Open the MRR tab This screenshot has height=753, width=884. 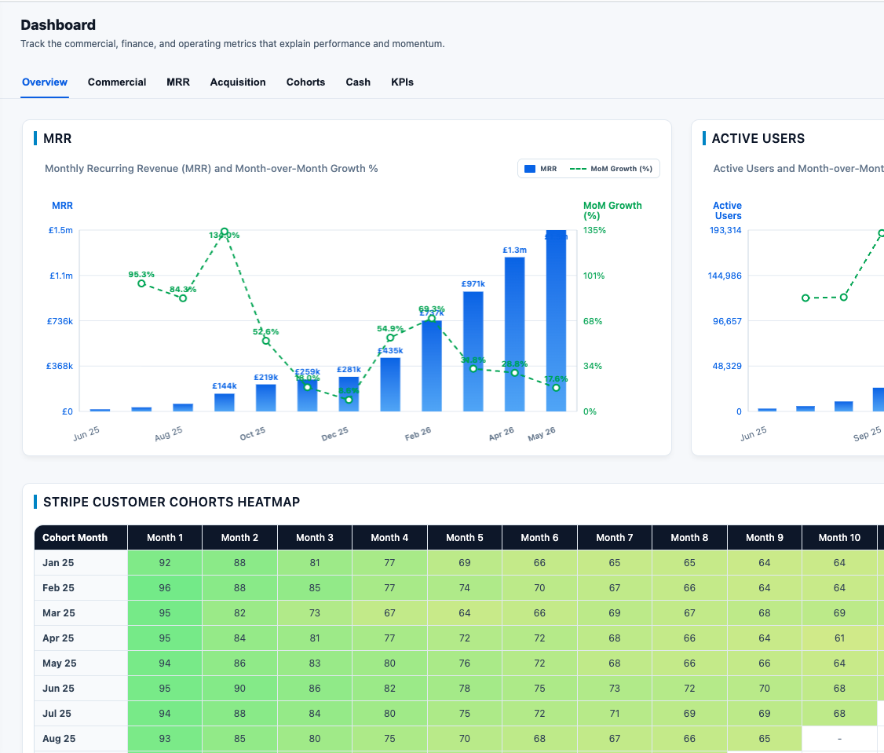(x=178, y=82)
